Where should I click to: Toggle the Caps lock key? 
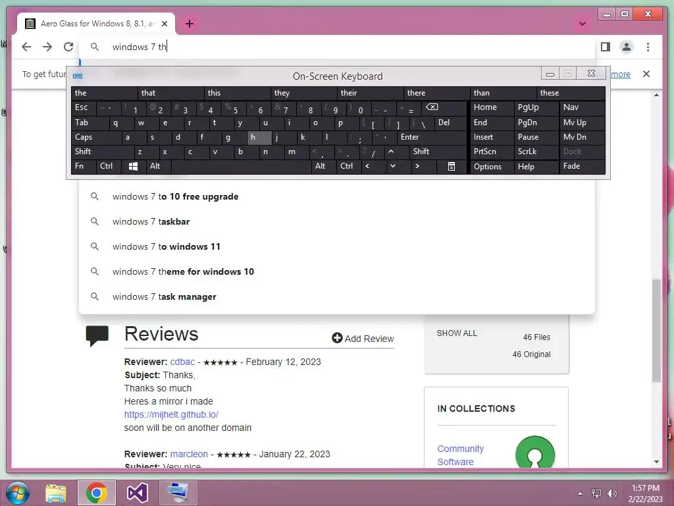point(96,137)
